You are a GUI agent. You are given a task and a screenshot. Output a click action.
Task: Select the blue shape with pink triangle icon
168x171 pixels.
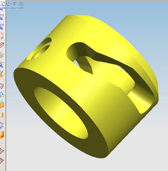(2, 125)
